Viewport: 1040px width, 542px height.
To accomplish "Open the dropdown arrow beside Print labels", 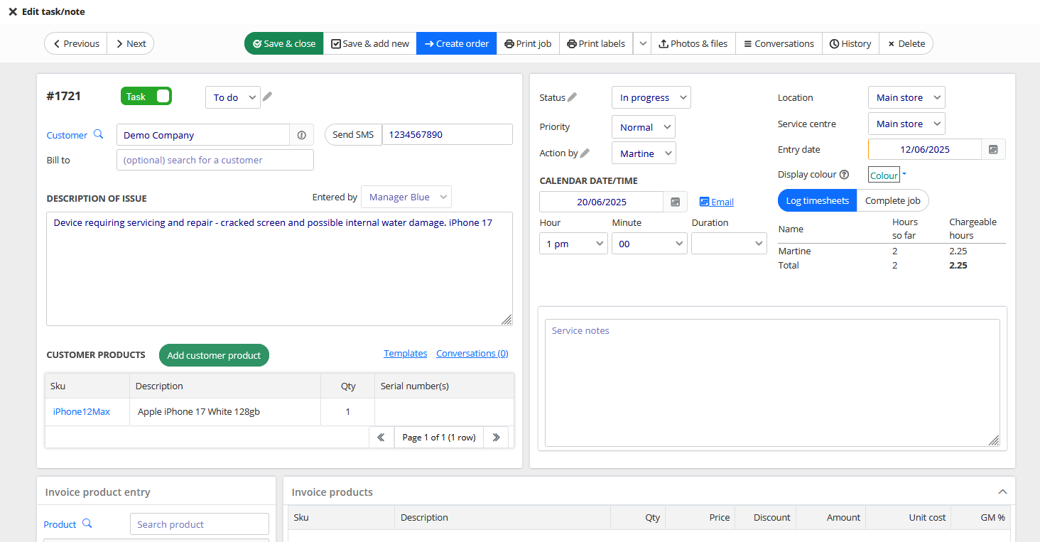I will coord(642,43).
